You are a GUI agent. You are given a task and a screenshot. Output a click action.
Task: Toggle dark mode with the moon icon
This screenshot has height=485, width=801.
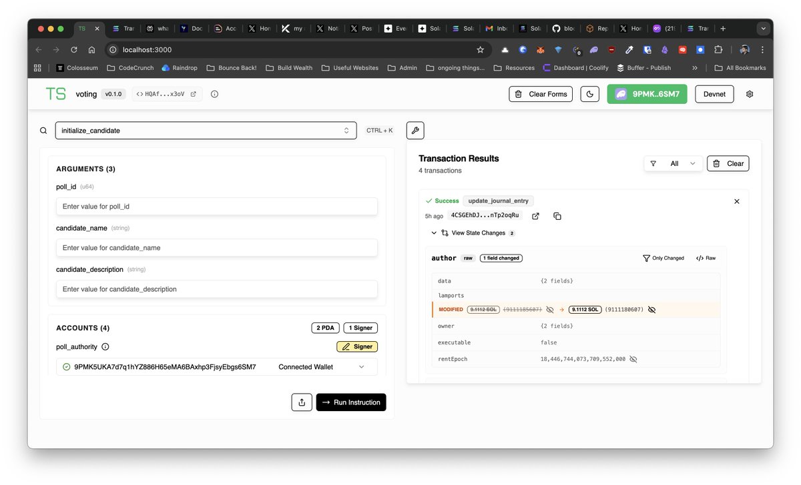tap(590, 94)
